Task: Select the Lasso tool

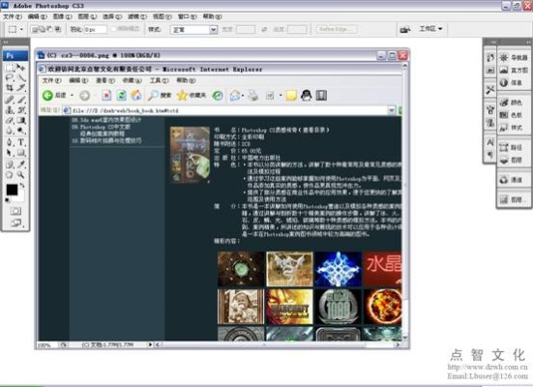Action: tap(10, 77)
